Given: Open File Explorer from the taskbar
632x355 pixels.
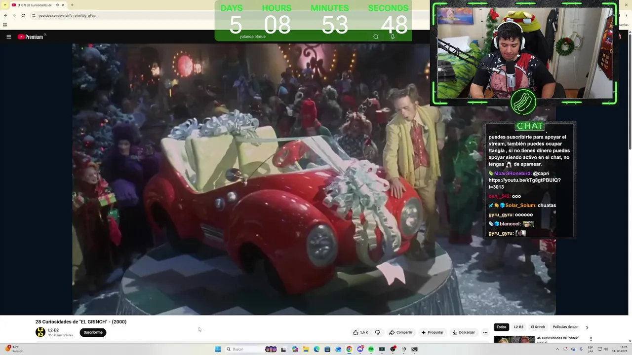Looking at the screenshot, I should [306, 349].
